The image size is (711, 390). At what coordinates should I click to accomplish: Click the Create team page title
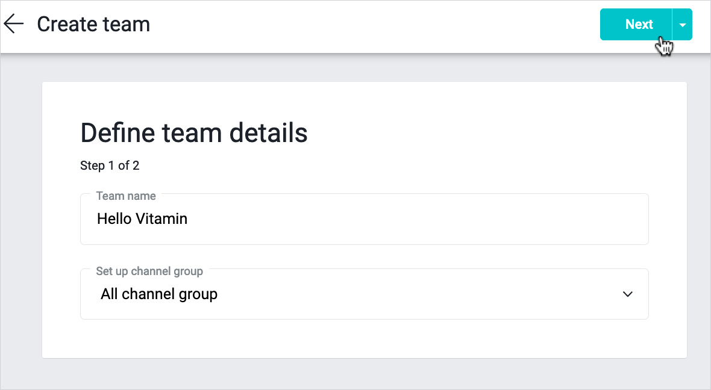93,24
